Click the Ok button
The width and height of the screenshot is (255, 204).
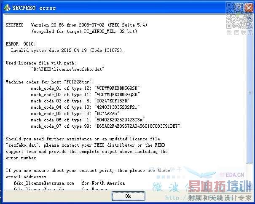[x=128, y=196]
